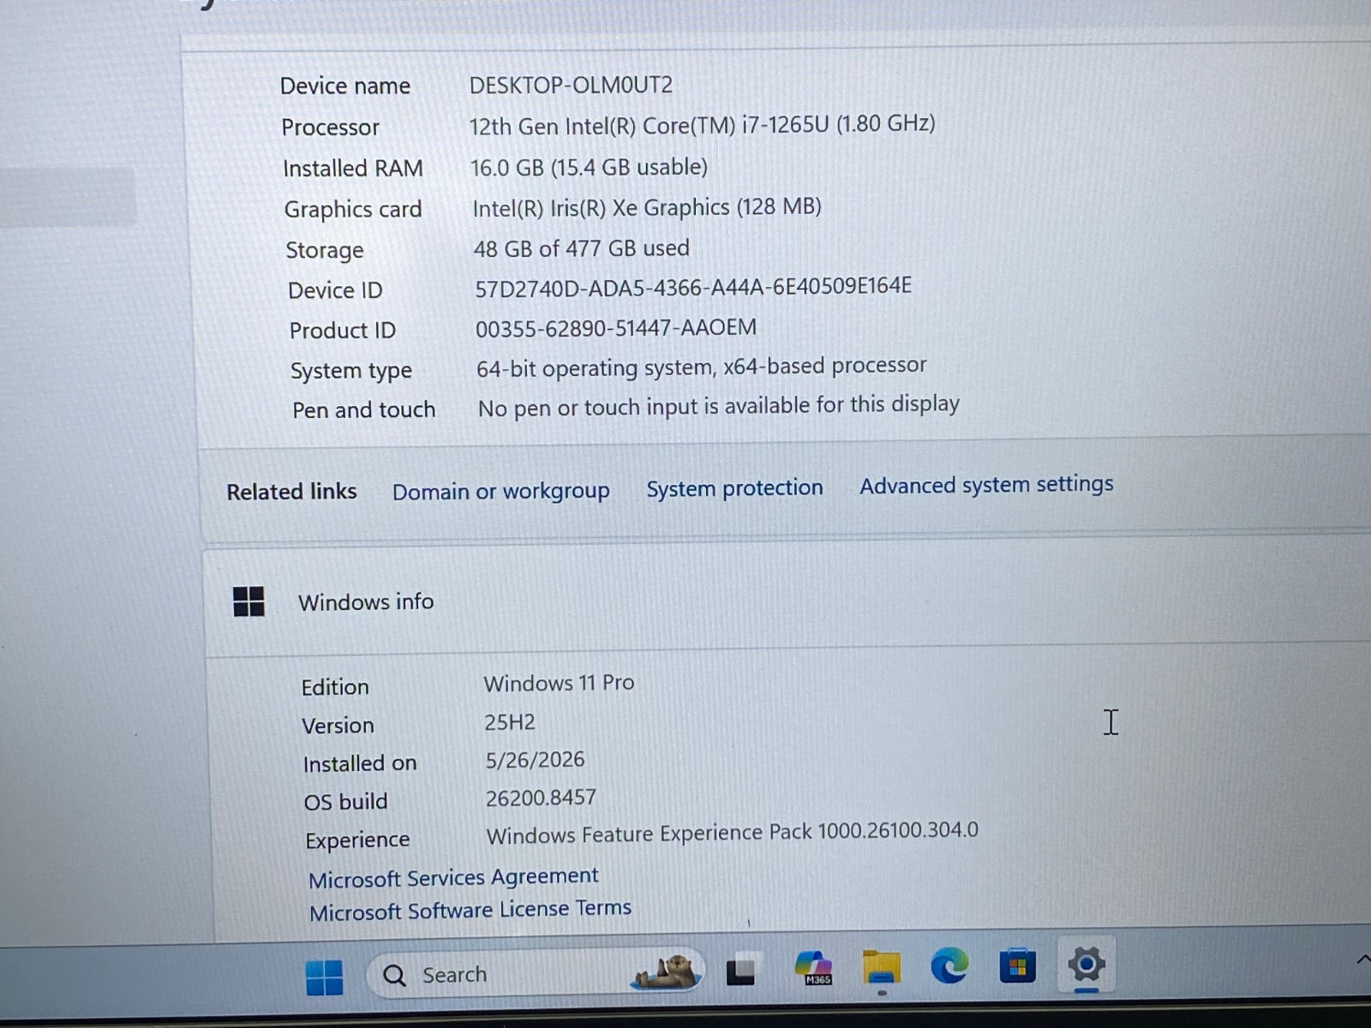Show hidden system tray icons chevron
This screenshot has height=1028, width=1371.
tap(1362, 960)
